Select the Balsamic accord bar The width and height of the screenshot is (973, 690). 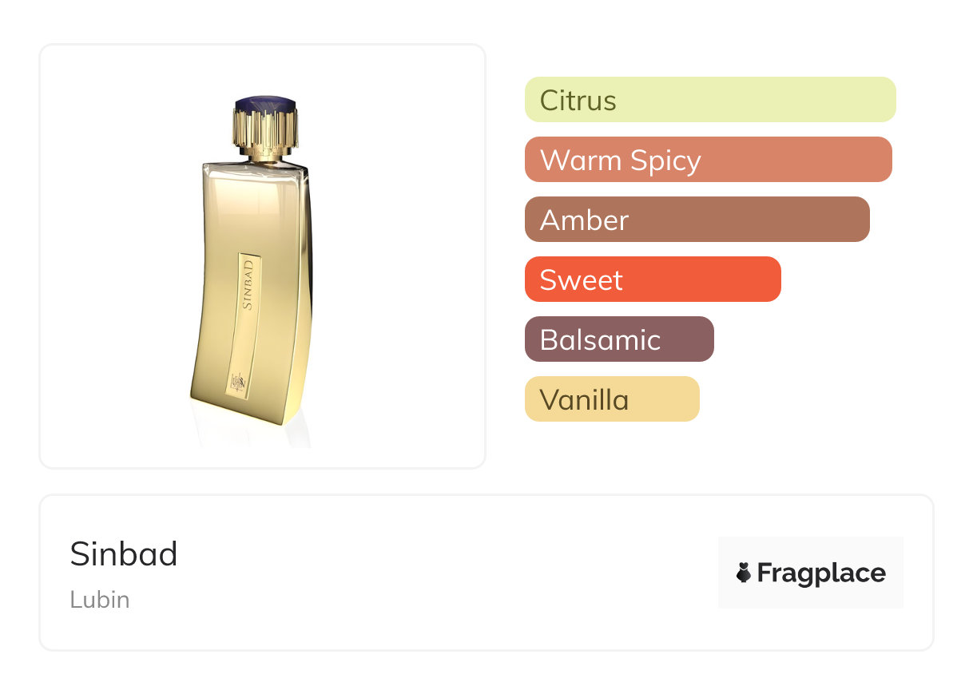pos(618,339)
